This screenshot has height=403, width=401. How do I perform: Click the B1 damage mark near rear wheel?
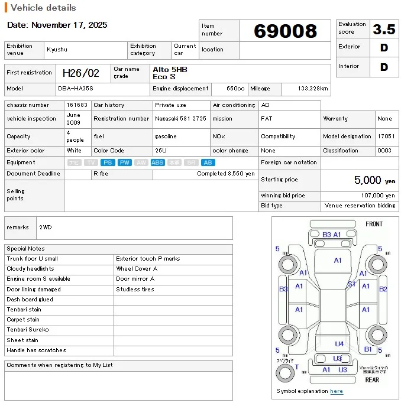(368, 349)
